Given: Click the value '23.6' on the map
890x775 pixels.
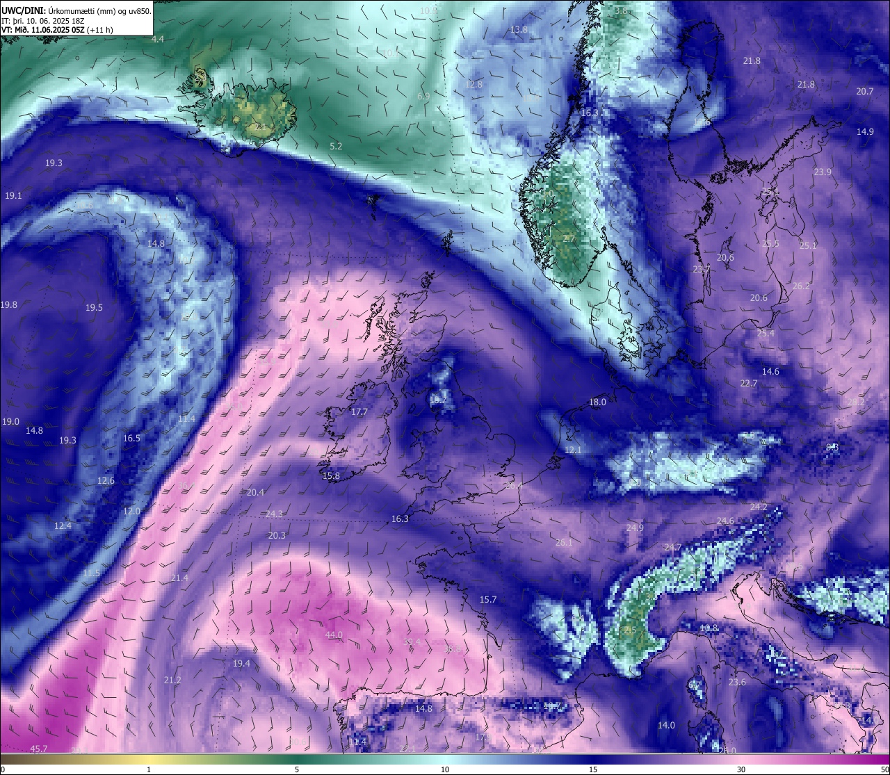Looking at the screenshot, I should pos(737,683).
